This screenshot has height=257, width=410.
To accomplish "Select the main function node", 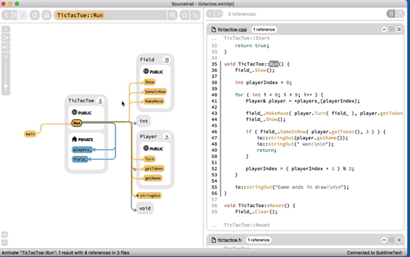I will point(30,134).
